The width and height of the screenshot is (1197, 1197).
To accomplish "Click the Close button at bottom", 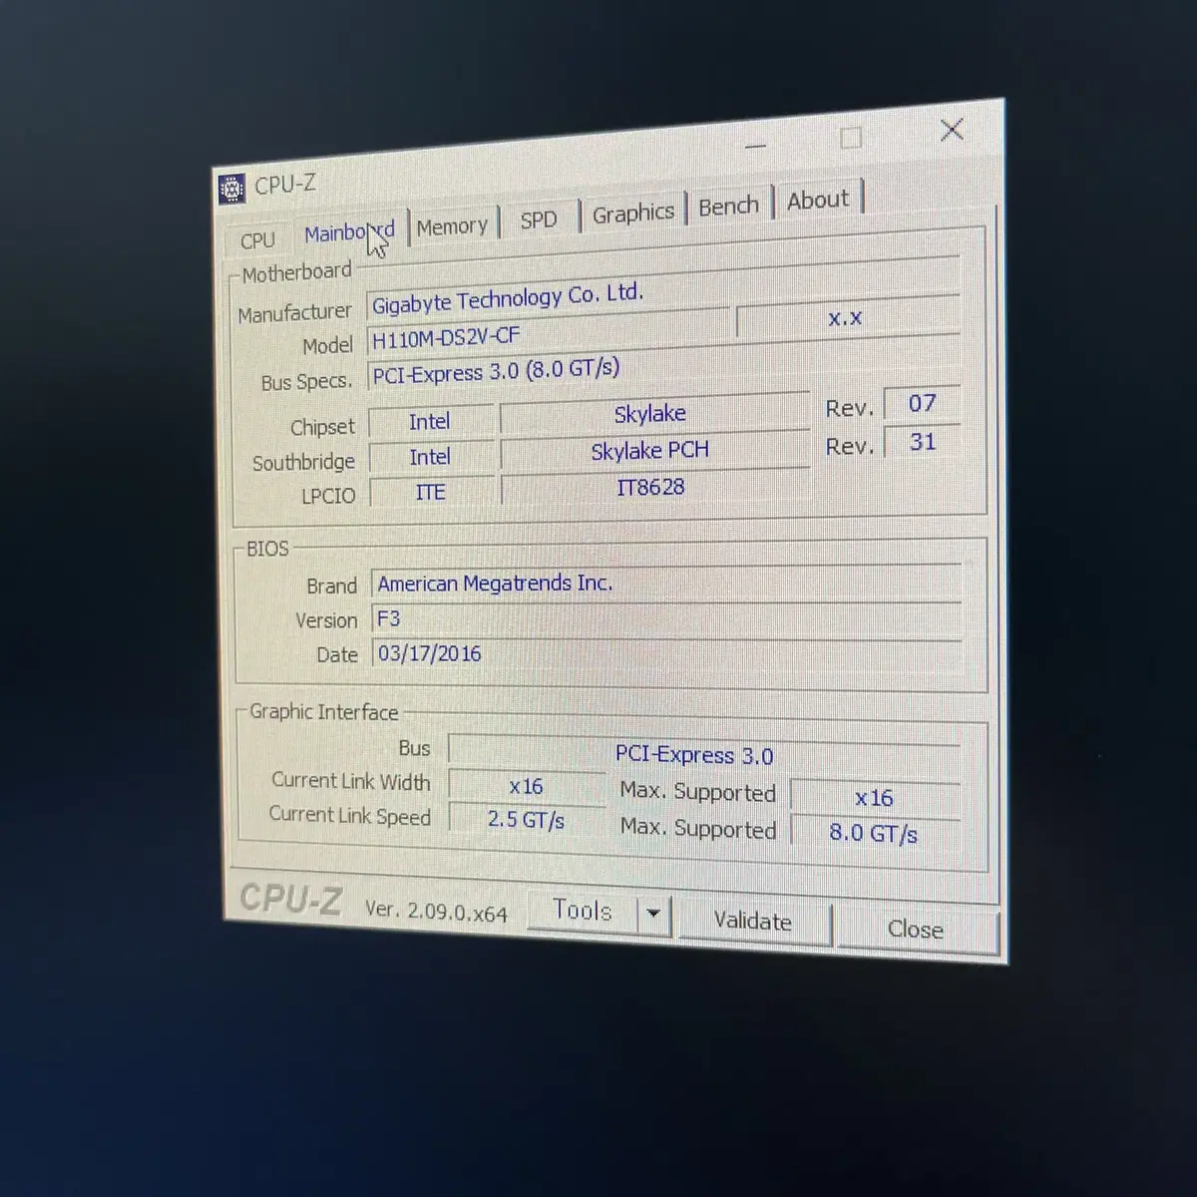I will [x=915, y=930].
